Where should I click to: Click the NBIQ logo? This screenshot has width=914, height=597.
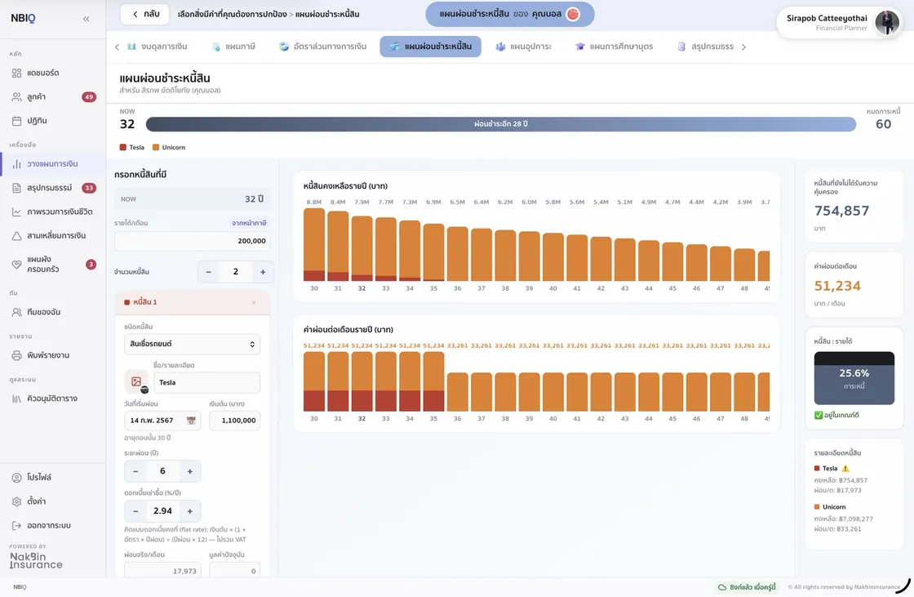pyautogui.click(x=24, y=19)
